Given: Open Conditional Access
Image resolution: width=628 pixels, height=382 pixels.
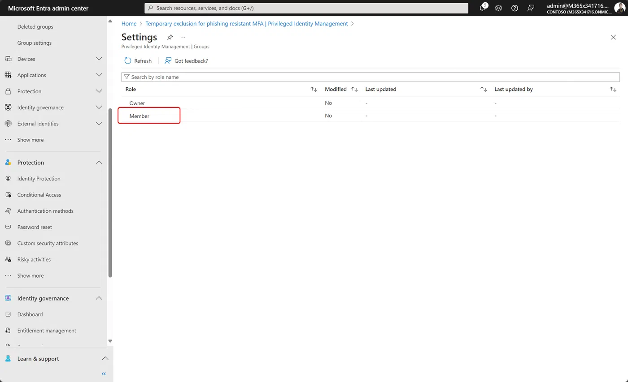Looking at the screenshot, I should click(39, 195).
